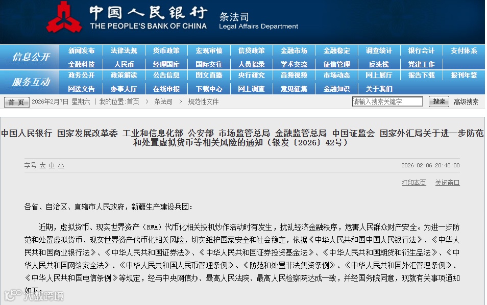This screenshot has height=305, width=487.
Task: Open 在线申报 entry
Action: point(166,89)
